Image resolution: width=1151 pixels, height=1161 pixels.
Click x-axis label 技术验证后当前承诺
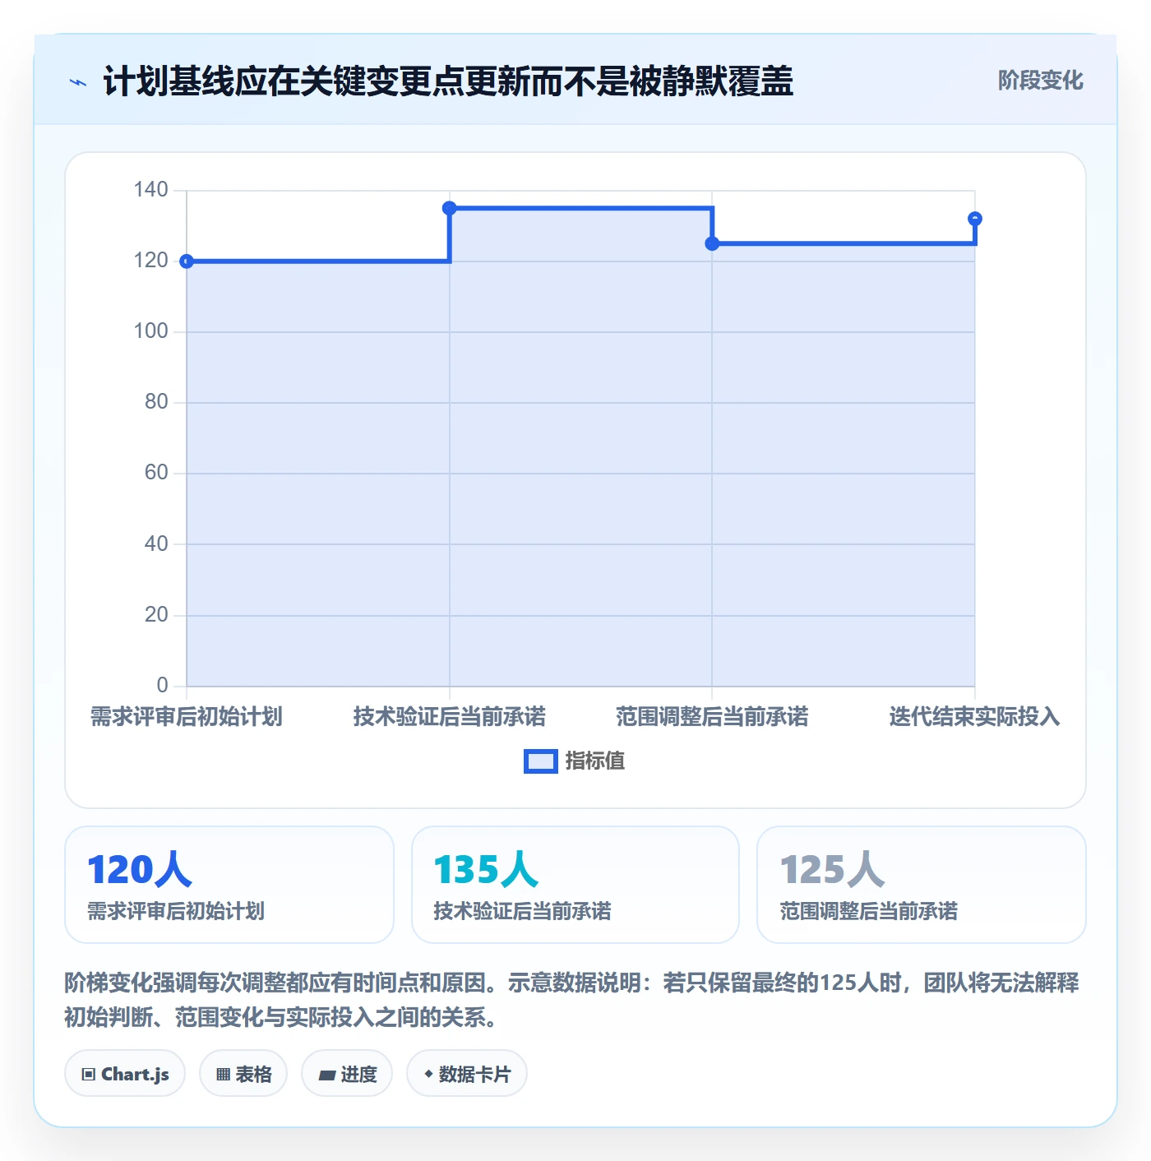click(450, 717)
